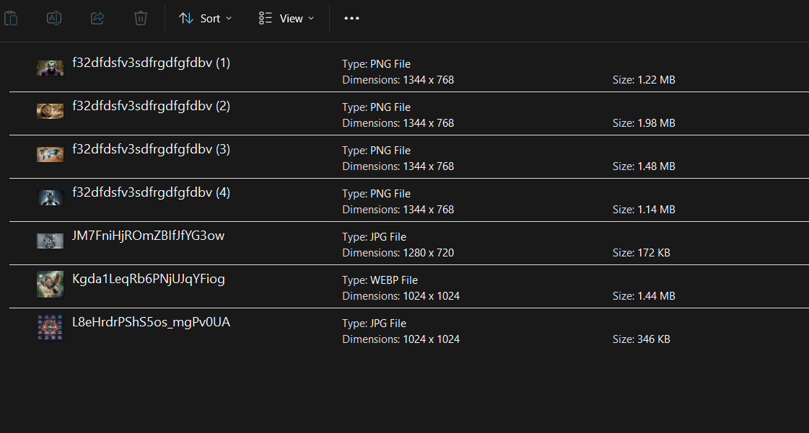Click the Size: 346 KB text

(642, 339)
